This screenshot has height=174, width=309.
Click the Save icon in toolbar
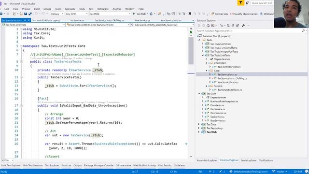26,14
